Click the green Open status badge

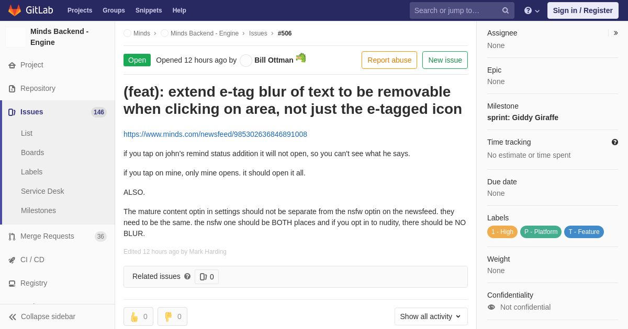137,60
